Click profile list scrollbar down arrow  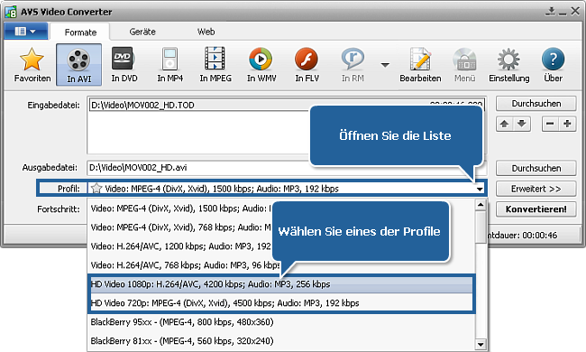[481, 344]
